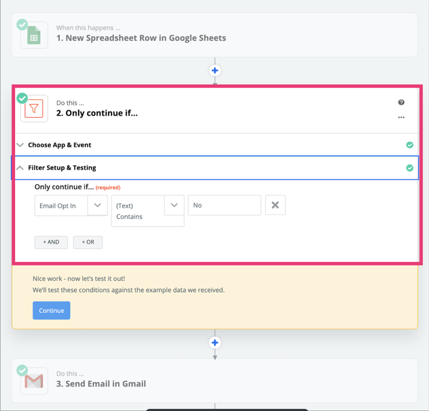Click the value field containing No
The image size is (429, 411).
click(x=224, y=205)
